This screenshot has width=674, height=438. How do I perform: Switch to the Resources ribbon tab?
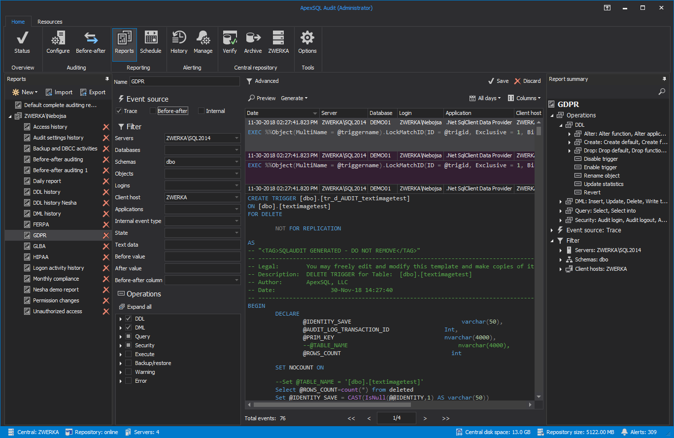[50, 22]
